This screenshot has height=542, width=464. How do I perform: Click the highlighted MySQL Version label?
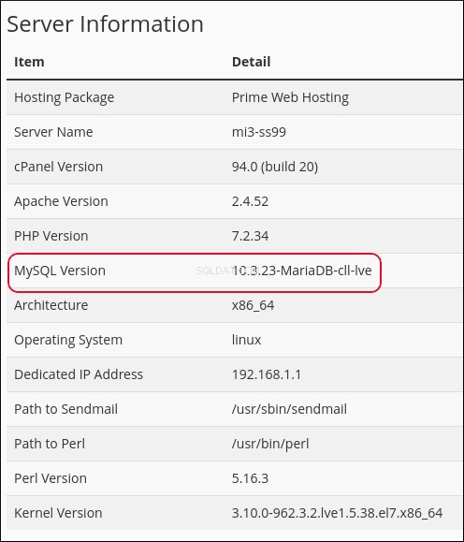coord(60,271)
